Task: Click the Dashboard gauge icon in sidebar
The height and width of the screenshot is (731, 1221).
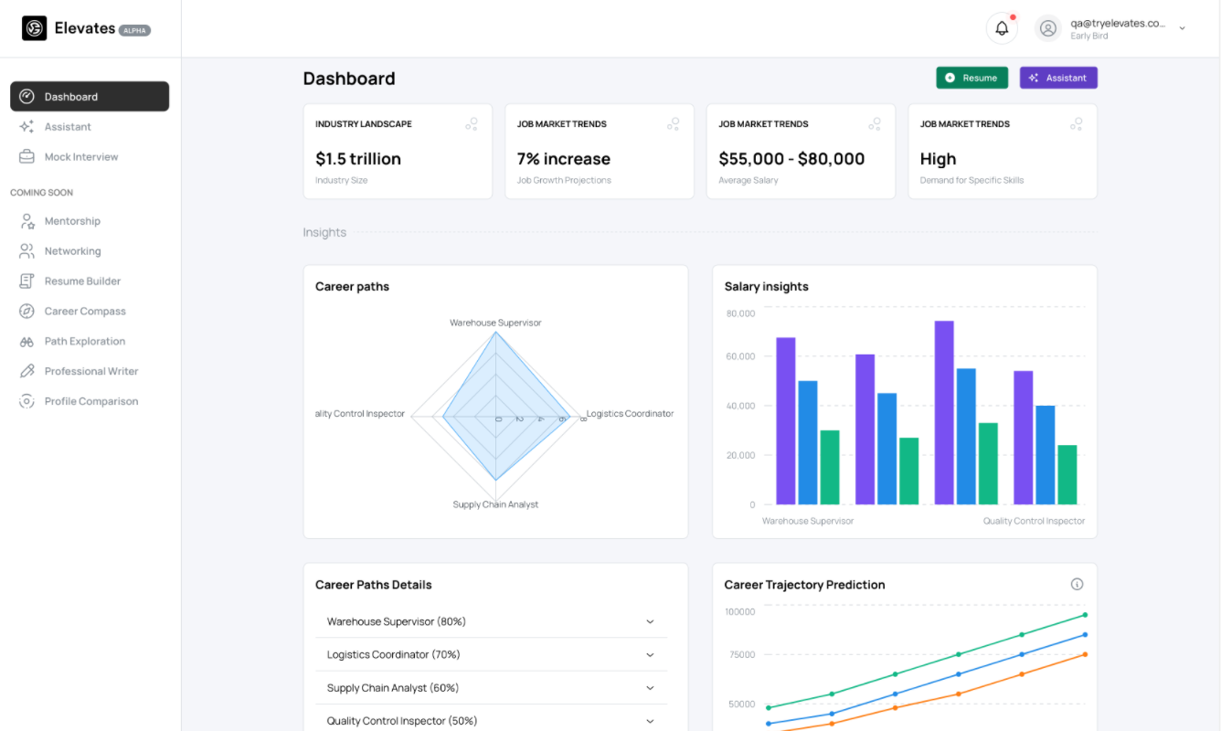Action: coord(27,97)
